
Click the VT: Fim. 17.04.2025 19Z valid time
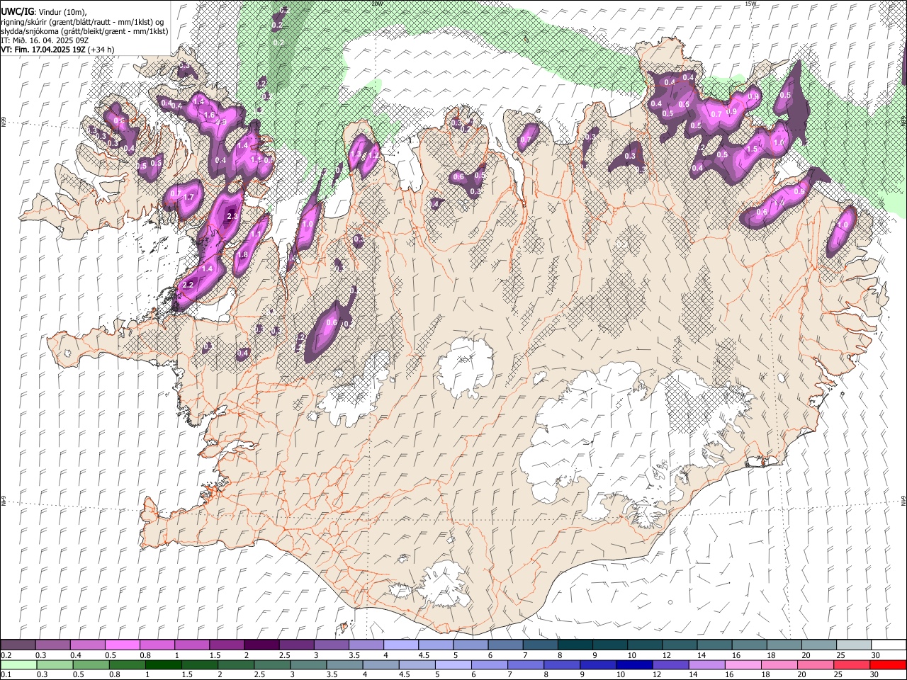[x=44, y=50]
